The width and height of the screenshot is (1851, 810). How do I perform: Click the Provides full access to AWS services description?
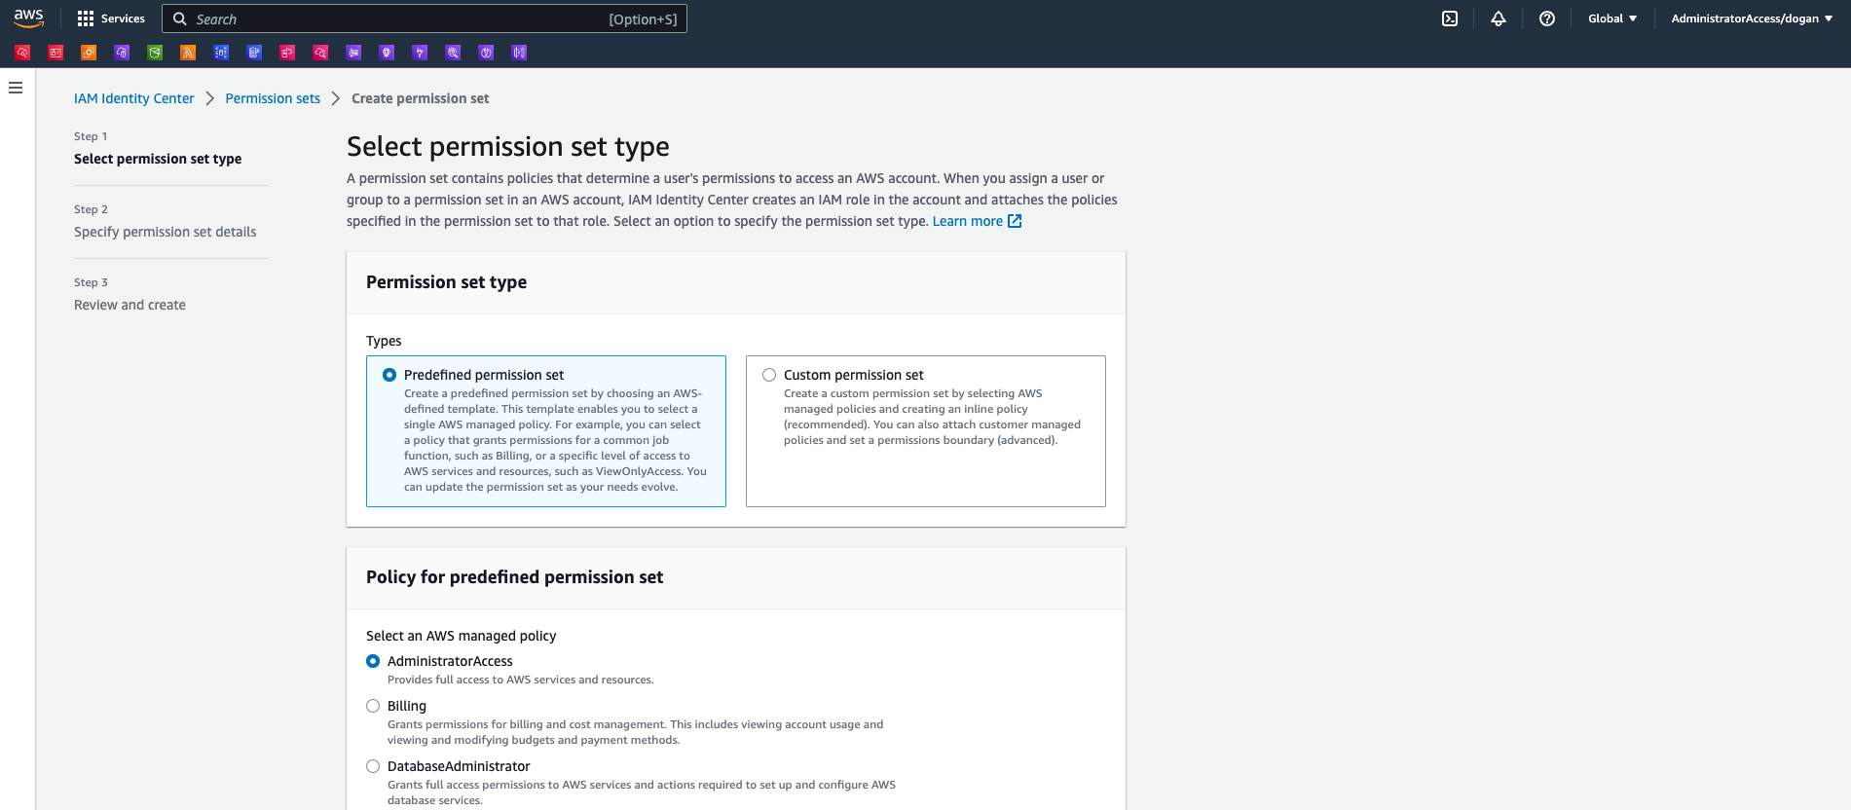click(521, 680)
